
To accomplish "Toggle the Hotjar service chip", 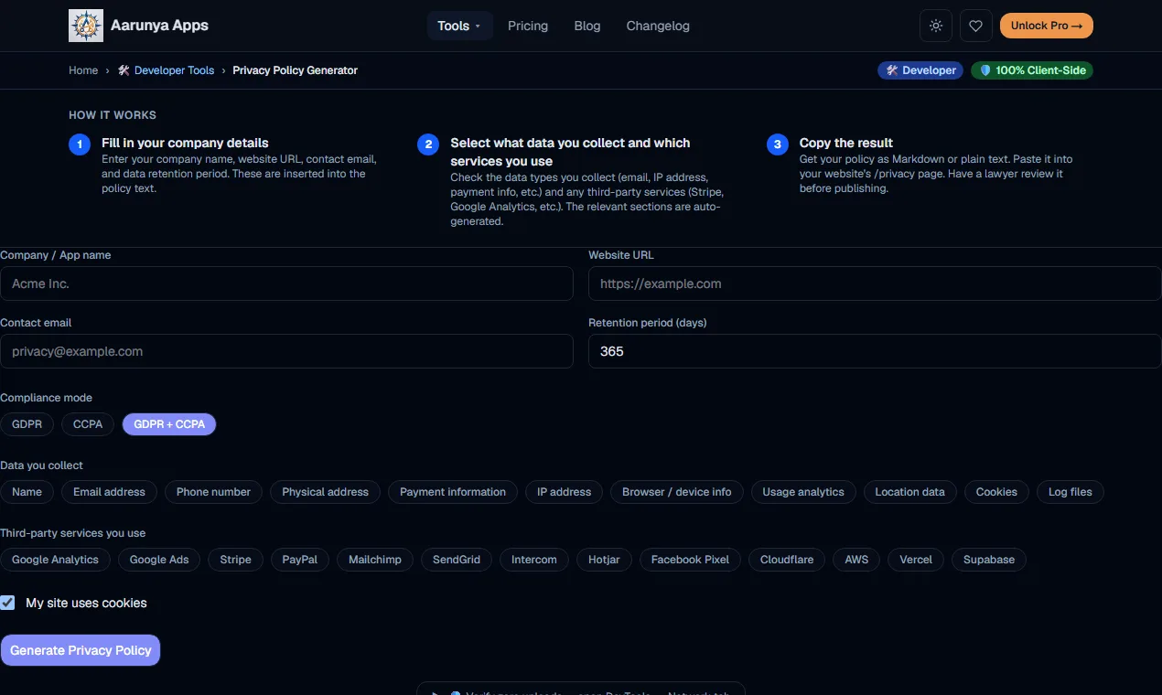I will (604, 560).
